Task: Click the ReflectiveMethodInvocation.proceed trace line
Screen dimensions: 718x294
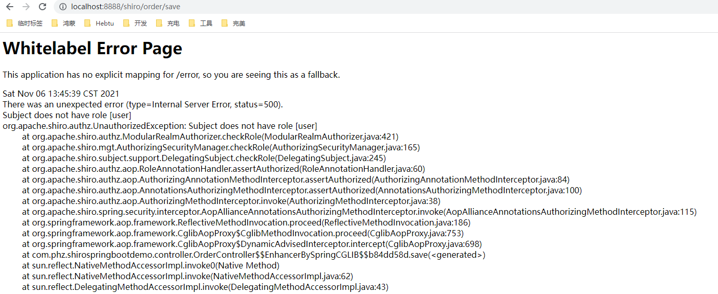Action: click(x=246, y=222)
